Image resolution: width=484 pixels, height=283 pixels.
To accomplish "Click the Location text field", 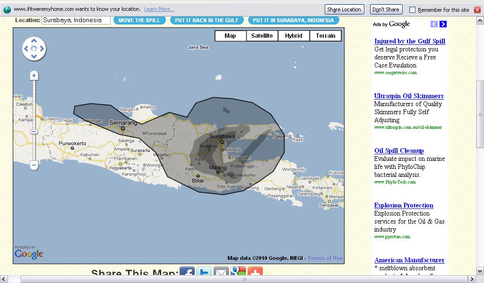I will [76, 20].
